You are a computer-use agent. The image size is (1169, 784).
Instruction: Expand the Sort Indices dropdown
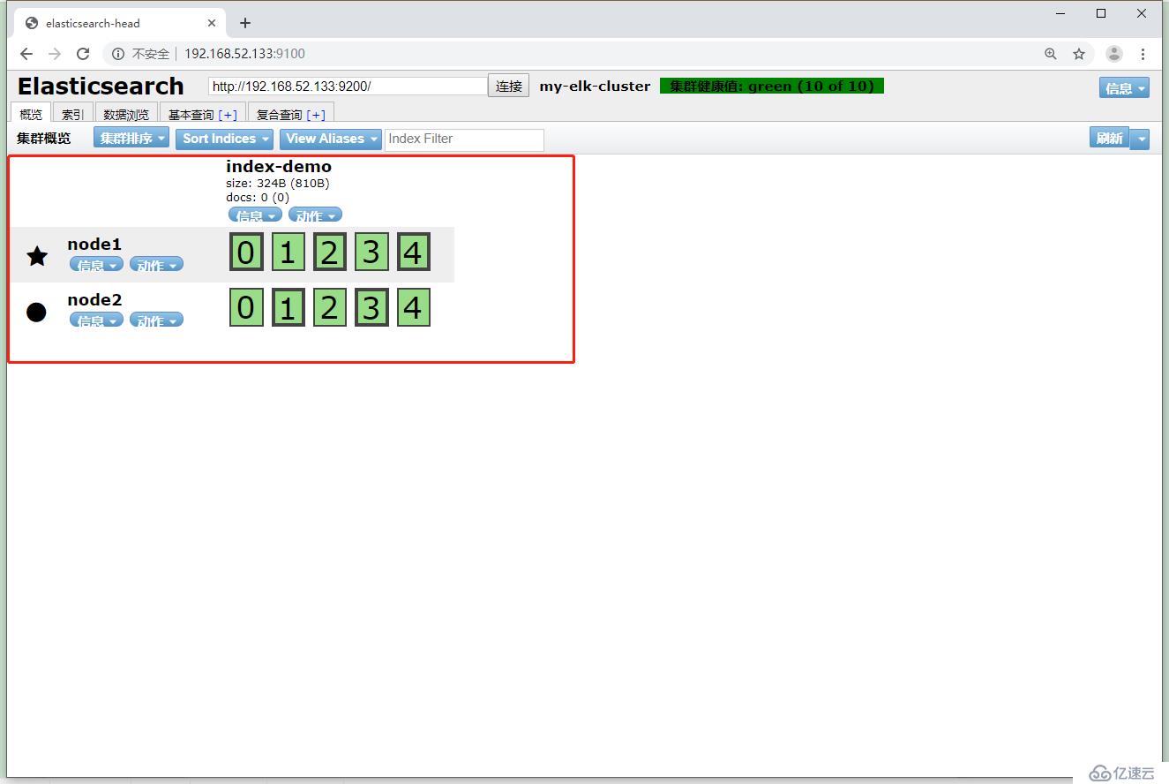coord(225,139)
